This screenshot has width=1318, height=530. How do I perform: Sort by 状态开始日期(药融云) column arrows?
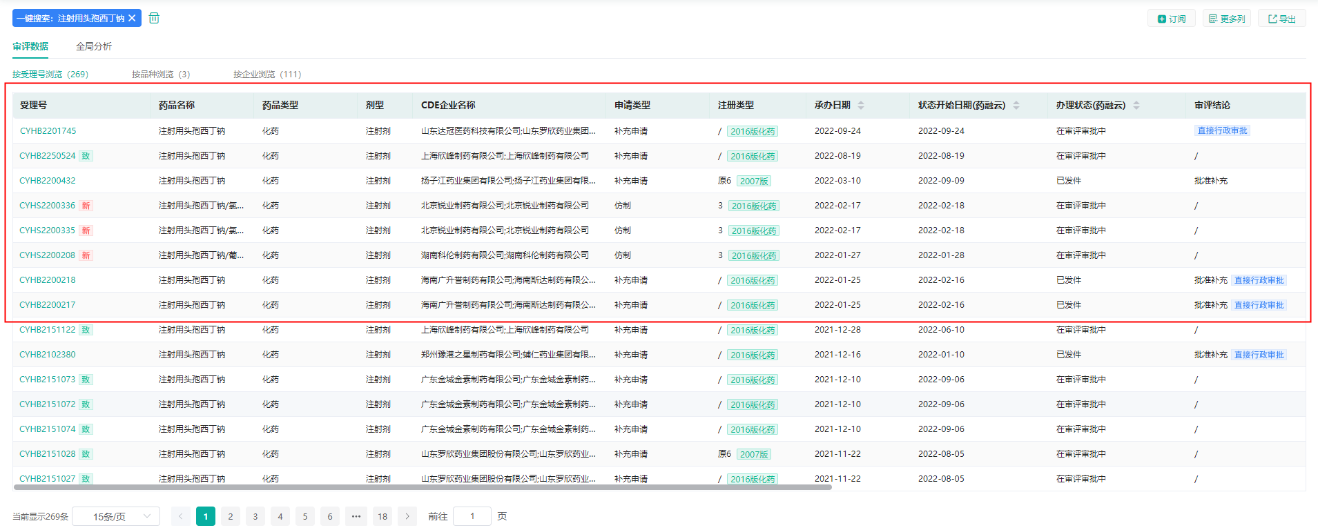tap(1016, 105)
